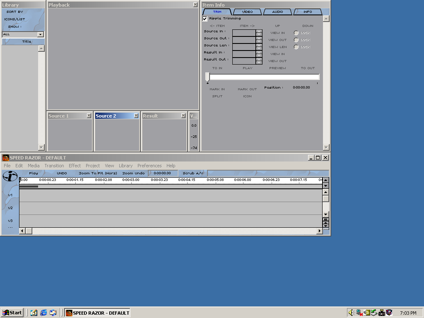424x318 pixels.
Task: Click the timeline horizontal scrollbar thumb
Action: pyautogui.click(x=29, y=231)
